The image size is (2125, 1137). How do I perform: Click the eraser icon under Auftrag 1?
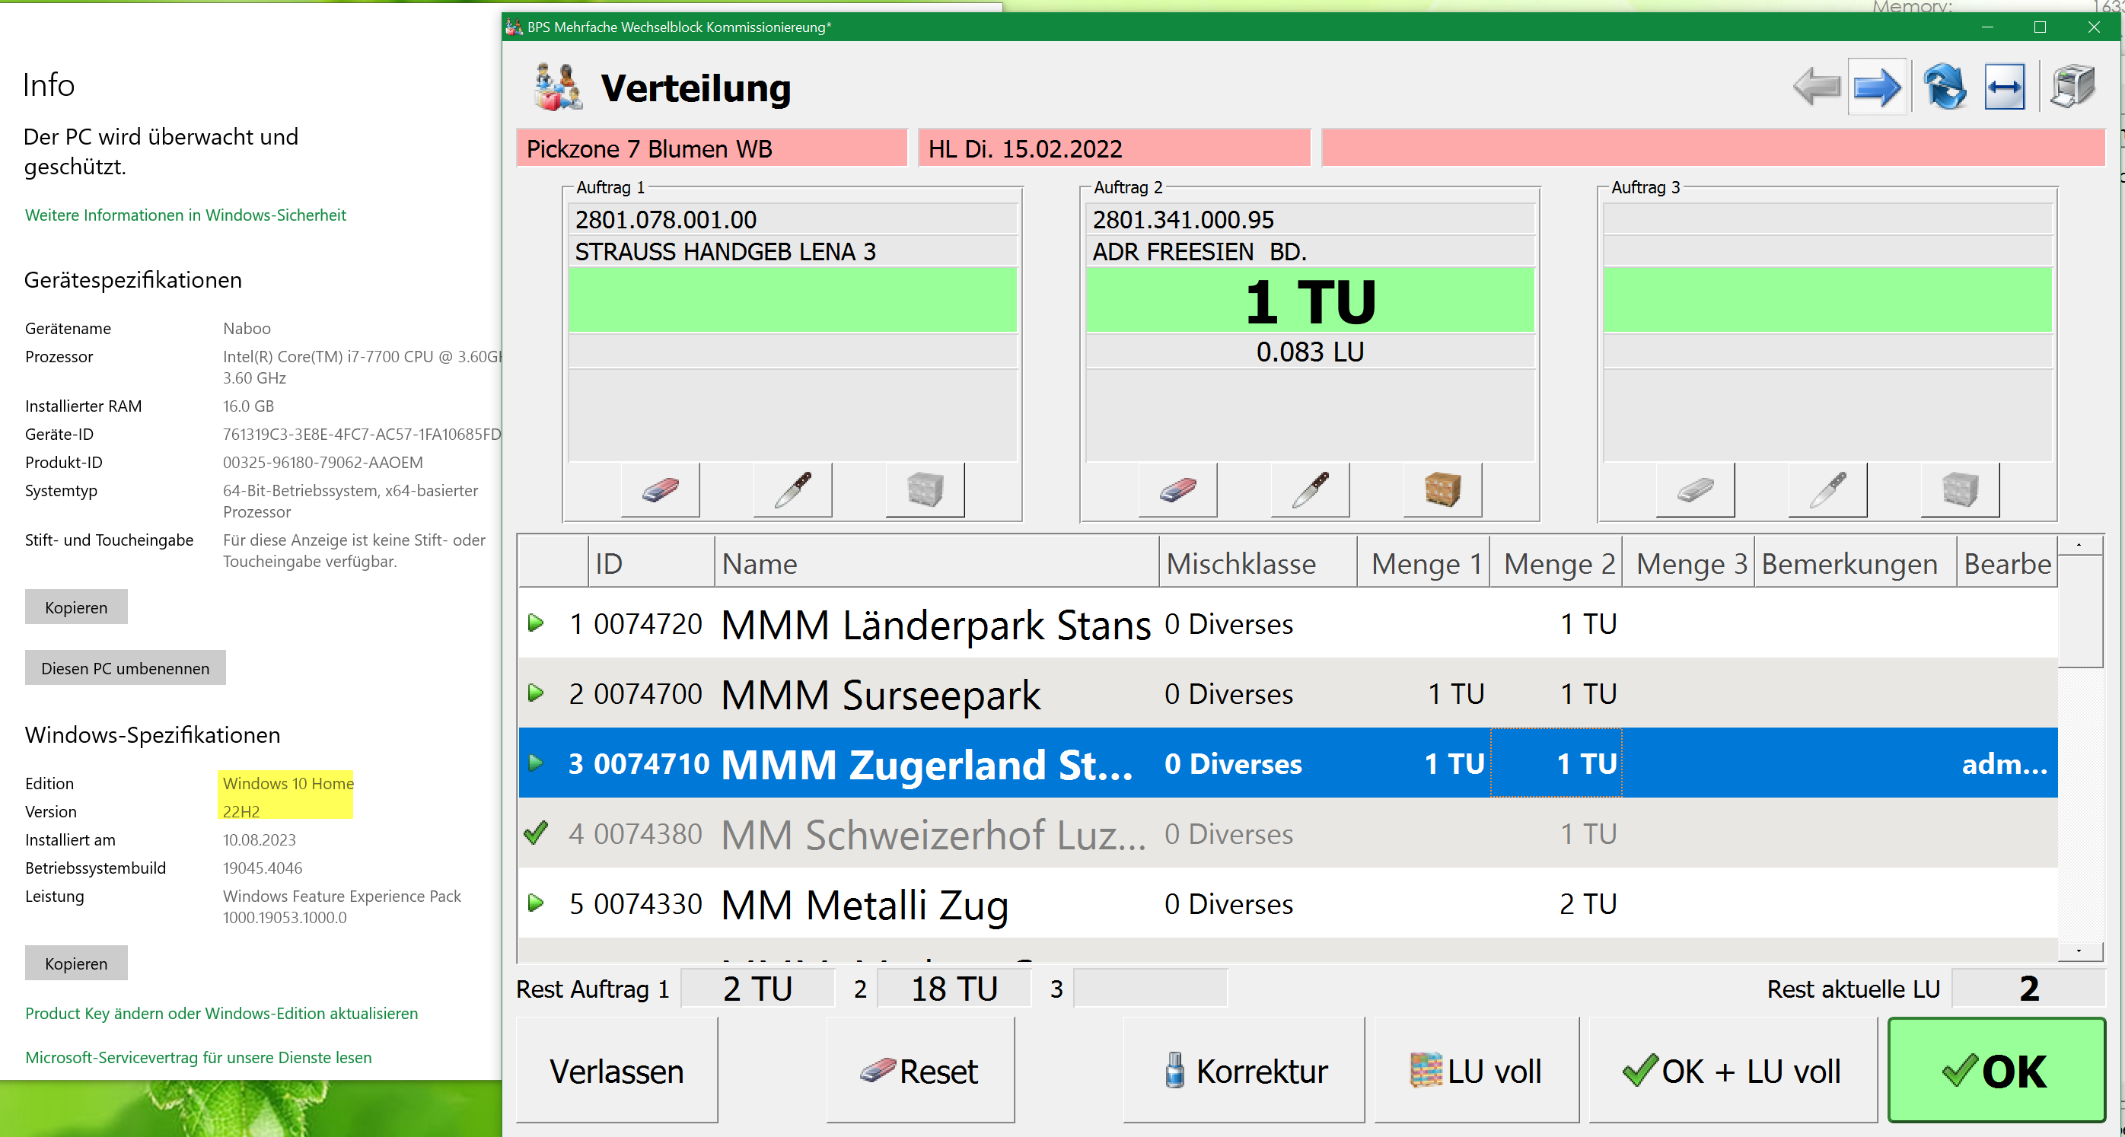[x=660, y=490]
